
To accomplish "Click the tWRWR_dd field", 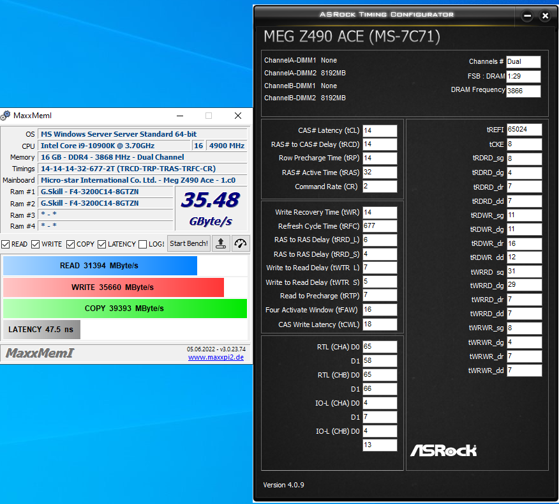I will [525, 370].
